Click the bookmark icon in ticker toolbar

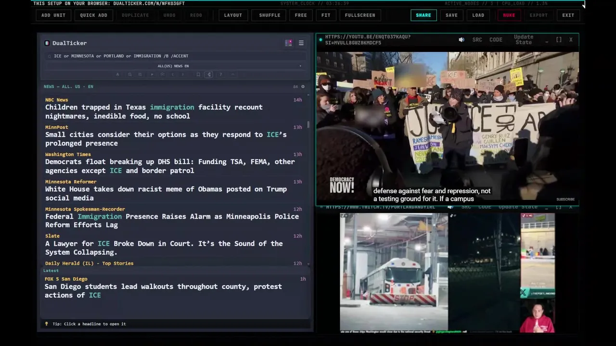[x=198, y=74]
